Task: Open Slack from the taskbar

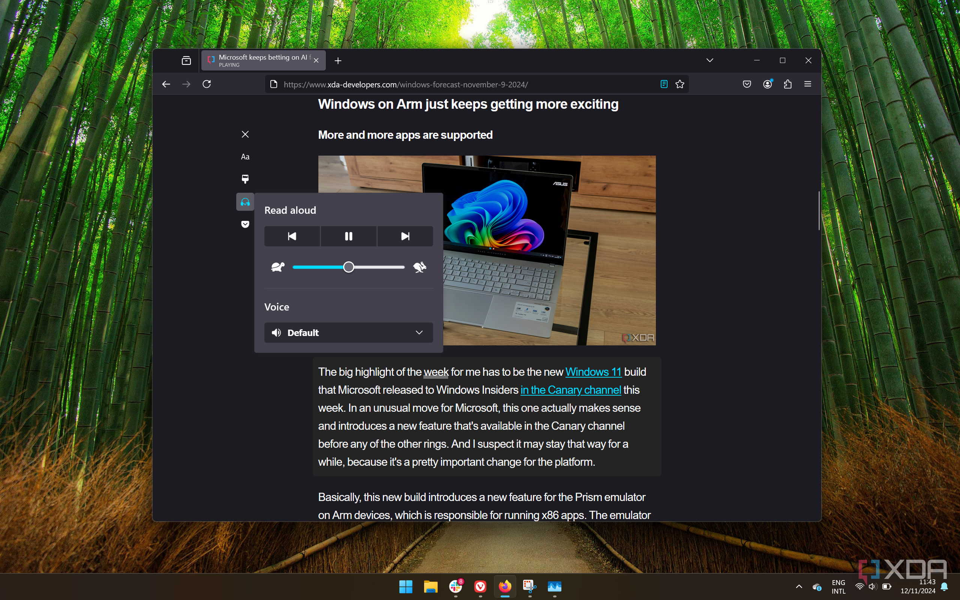Action: click(455, 586)
